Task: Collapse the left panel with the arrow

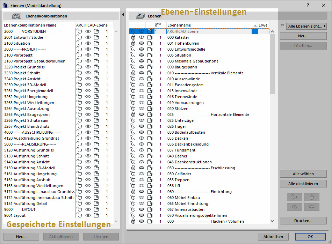Action: tap(123, 15)
